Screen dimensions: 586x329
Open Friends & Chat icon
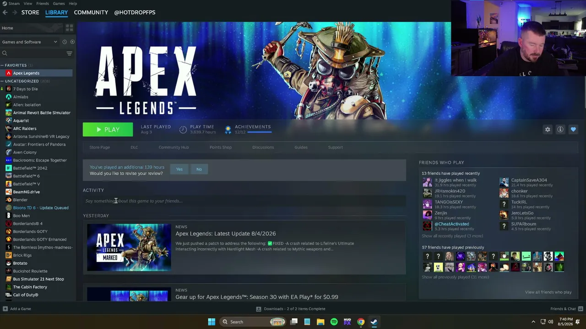581,309
